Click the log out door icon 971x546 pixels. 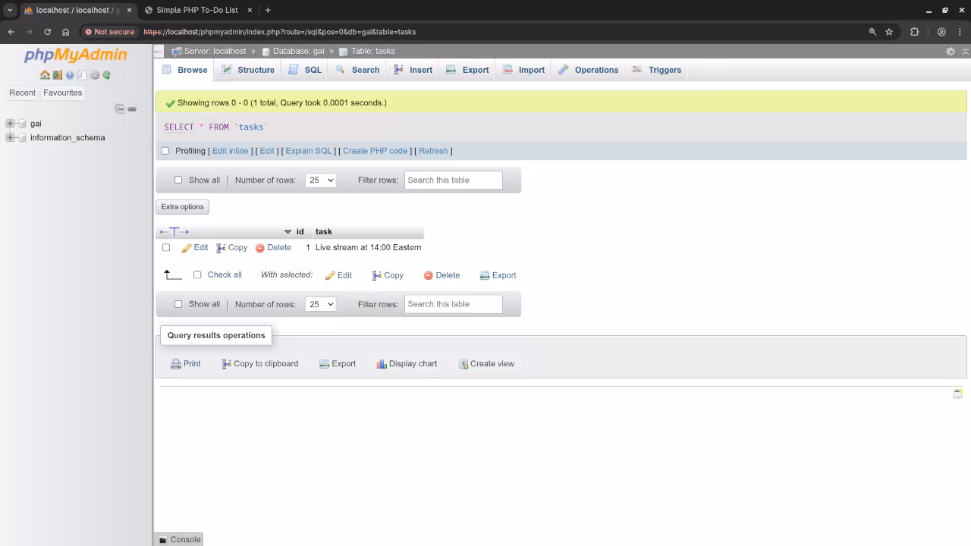tap(57, 75)
